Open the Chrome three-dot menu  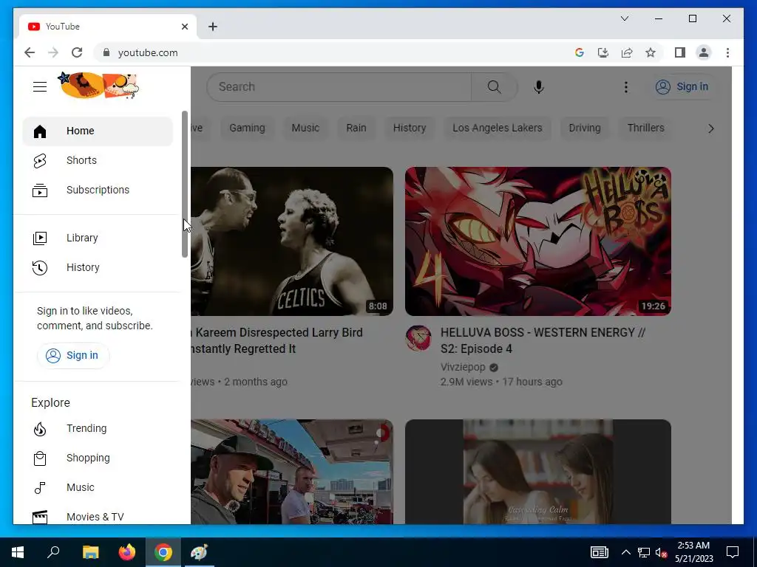click(x=727, y=52)
